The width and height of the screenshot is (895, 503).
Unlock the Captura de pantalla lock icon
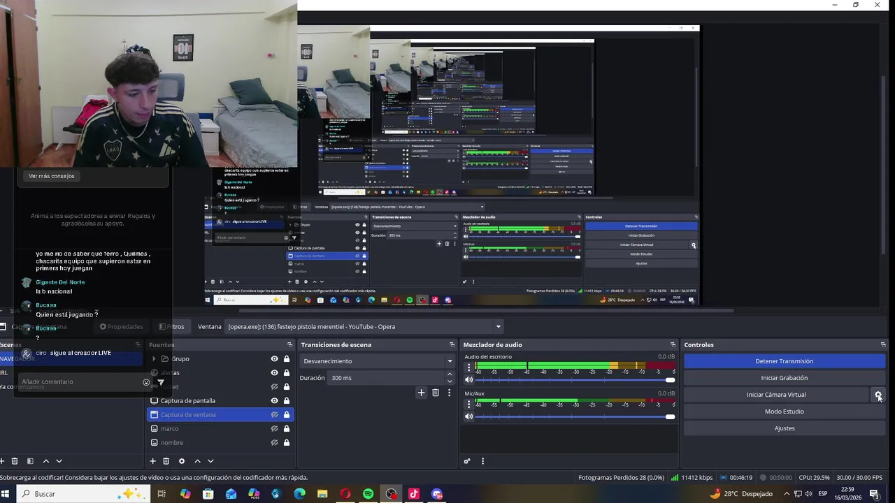287,400
